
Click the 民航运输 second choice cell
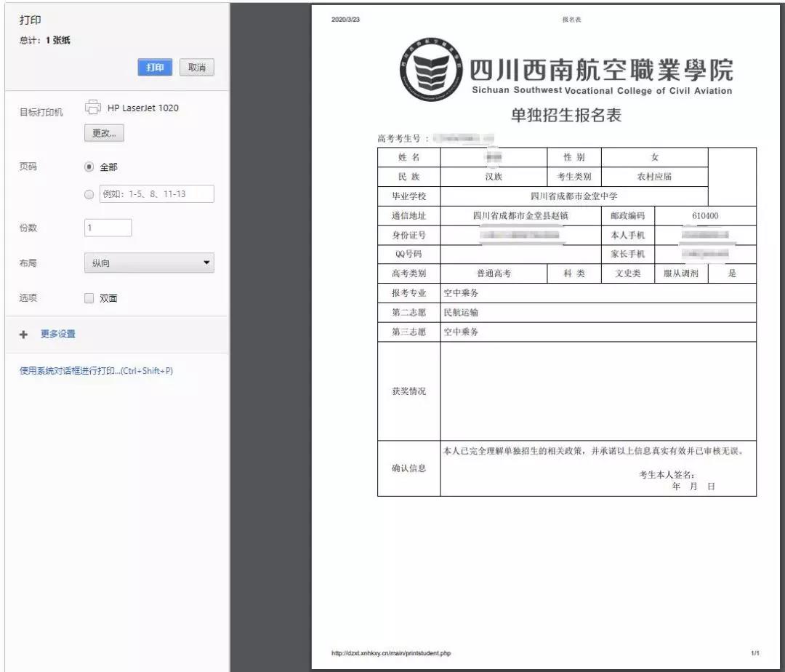pos(598,313)
